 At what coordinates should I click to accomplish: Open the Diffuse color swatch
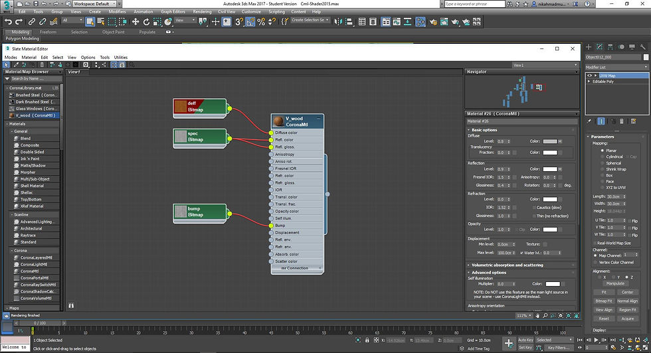[x=550, y=141]
